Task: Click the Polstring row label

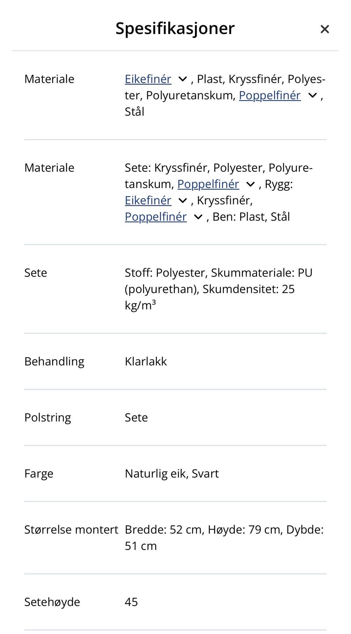Action: click(x=48, y=418)
